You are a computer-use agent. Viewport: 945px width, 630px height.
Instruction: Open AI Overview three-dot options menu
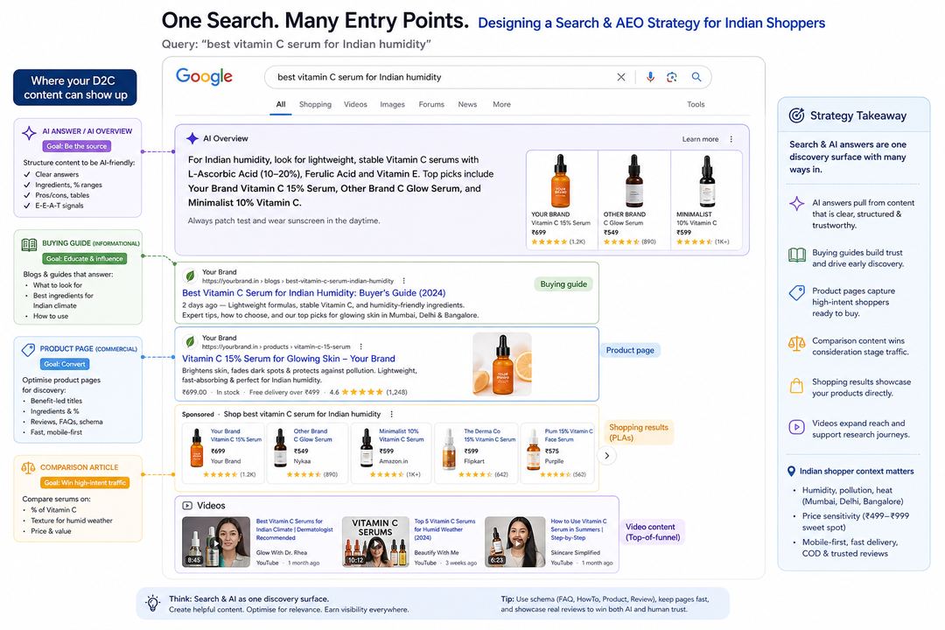731,138
